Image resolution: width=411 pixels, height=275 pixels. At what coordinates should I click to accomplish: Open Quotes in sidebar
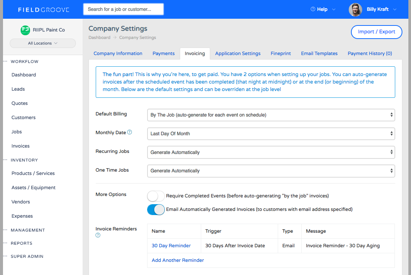click(20, 103)
